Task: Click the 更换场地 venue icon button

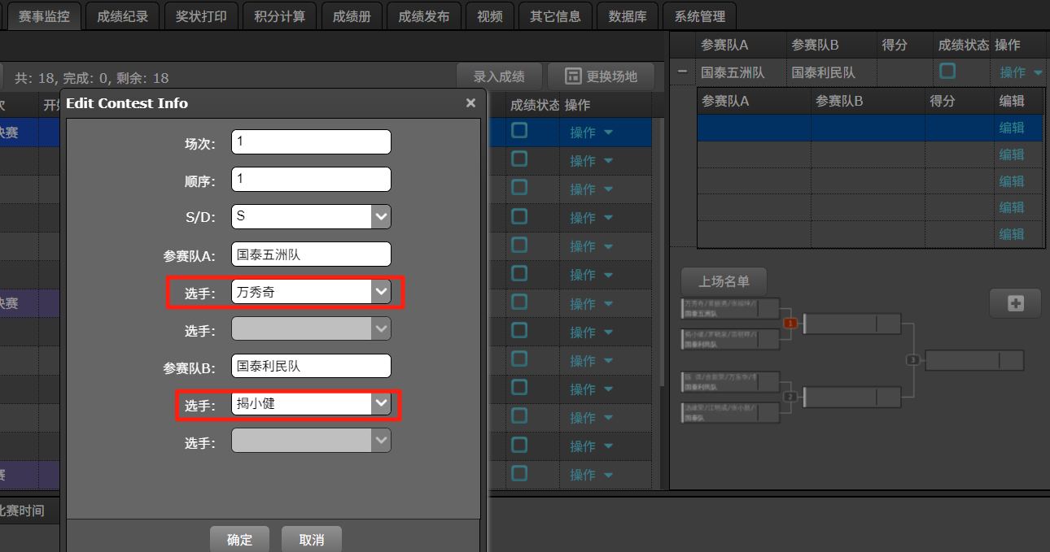Action: click(602, 76)
